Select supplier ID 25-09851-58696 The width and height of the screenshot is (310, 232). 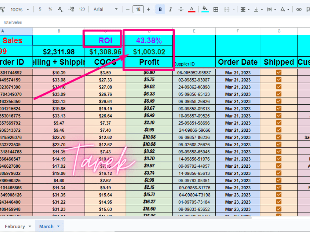[194, 123]
